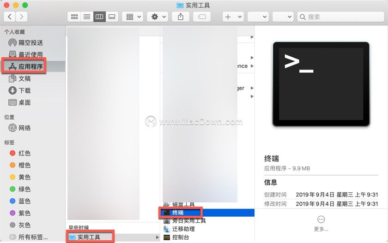
Task: Open the plus add dropdown
Action: pos(233,17)
